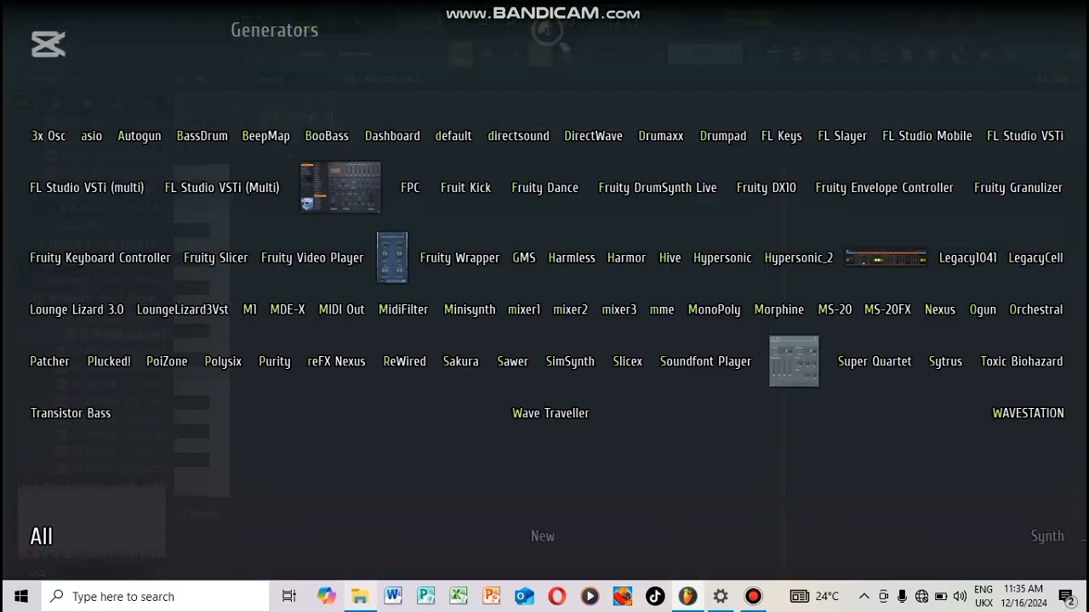Load the Sawer synth

pyautogui.click(x=513, y=361)
